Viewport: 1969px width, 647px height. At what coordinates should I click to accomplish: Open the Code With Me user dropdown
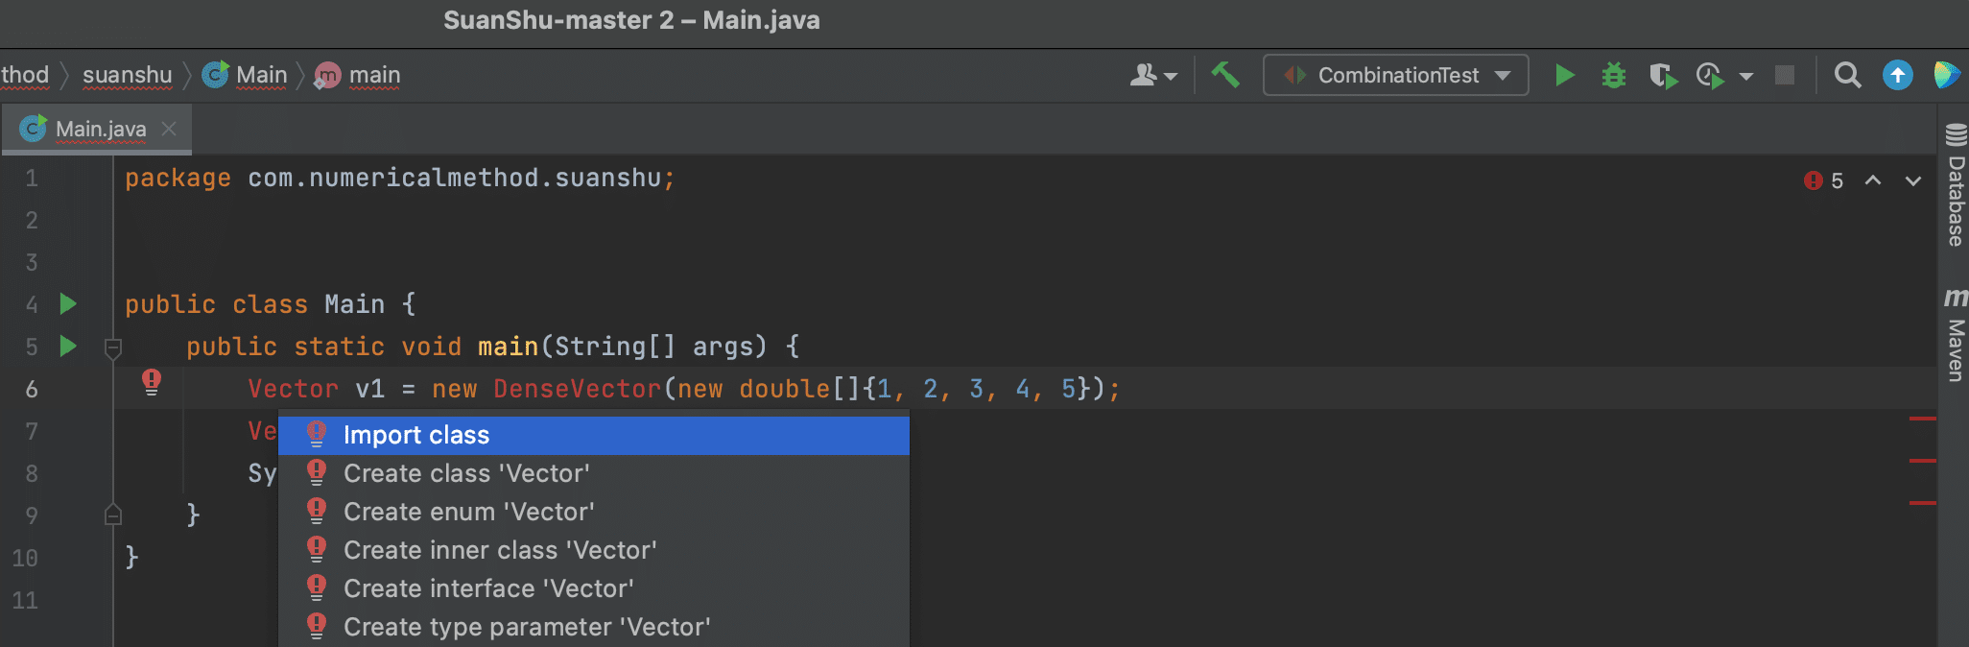[1152, 75]
